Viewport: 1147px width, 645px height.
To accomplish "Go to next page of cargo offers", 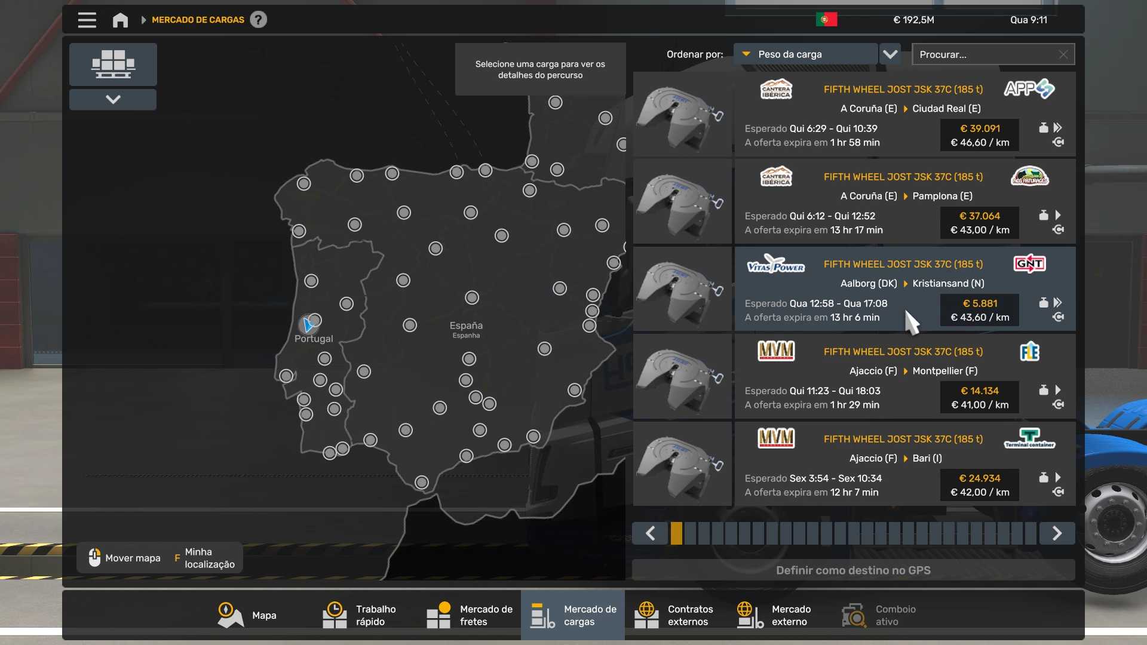I will point(1057,533).
